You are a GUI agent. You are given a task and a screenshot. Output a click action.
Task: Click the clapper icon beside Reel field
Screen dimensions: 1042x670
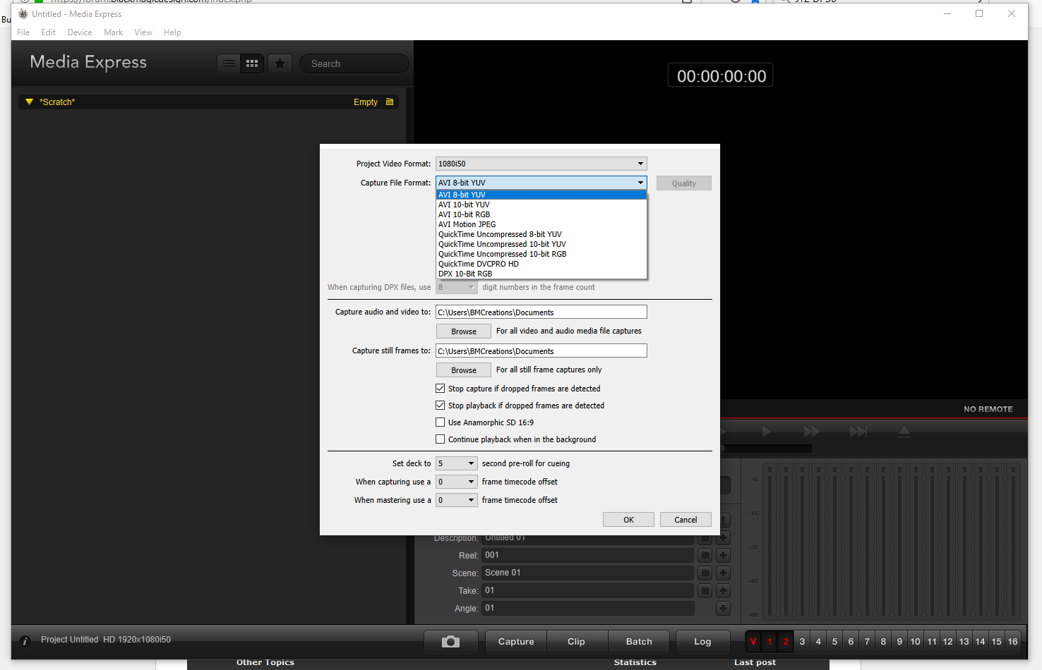705,556
